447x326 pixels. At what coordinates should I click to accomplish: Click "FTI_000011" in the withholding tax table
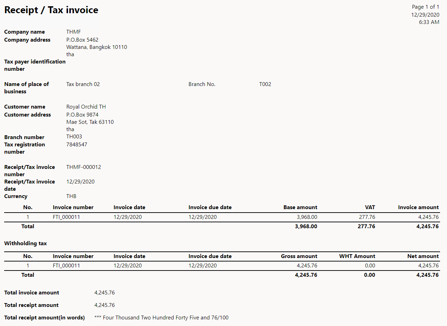[x=66, y=266]
